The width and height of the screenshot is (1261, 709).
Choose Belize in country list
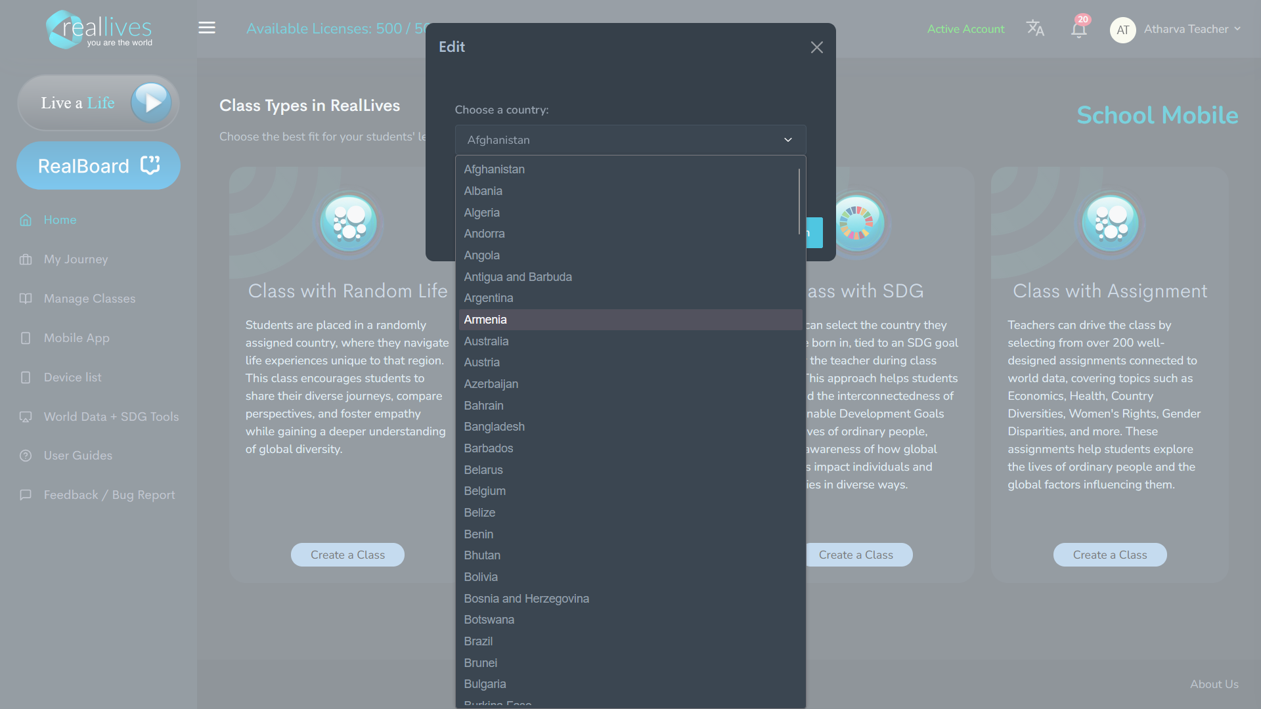pyautogui.click(x=630, y=513)
